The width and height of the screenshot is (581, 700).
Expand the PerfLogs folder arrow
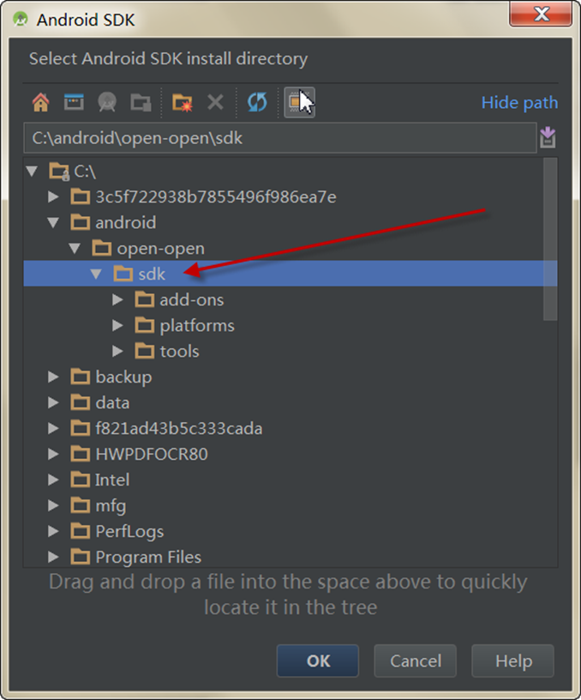pos(53,531)
